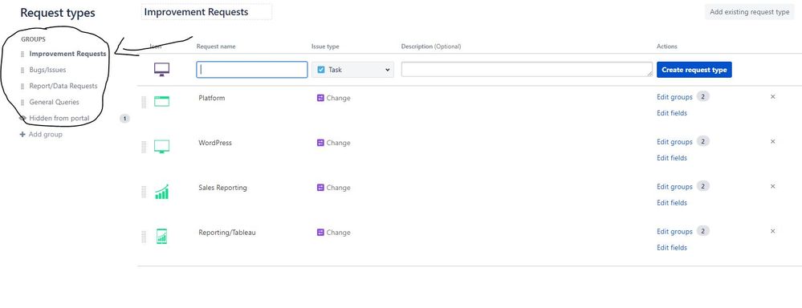Click the WordPress request type icon
Screen dimensions: 802x308
pyautogui.click(x=161, y=147)
